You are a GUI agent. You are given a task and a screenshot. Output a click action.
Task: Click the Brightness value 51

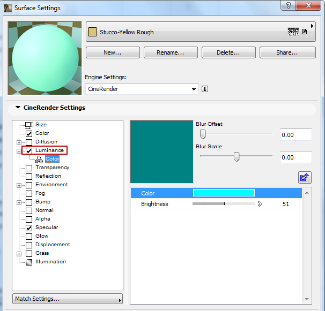(286, 204)
